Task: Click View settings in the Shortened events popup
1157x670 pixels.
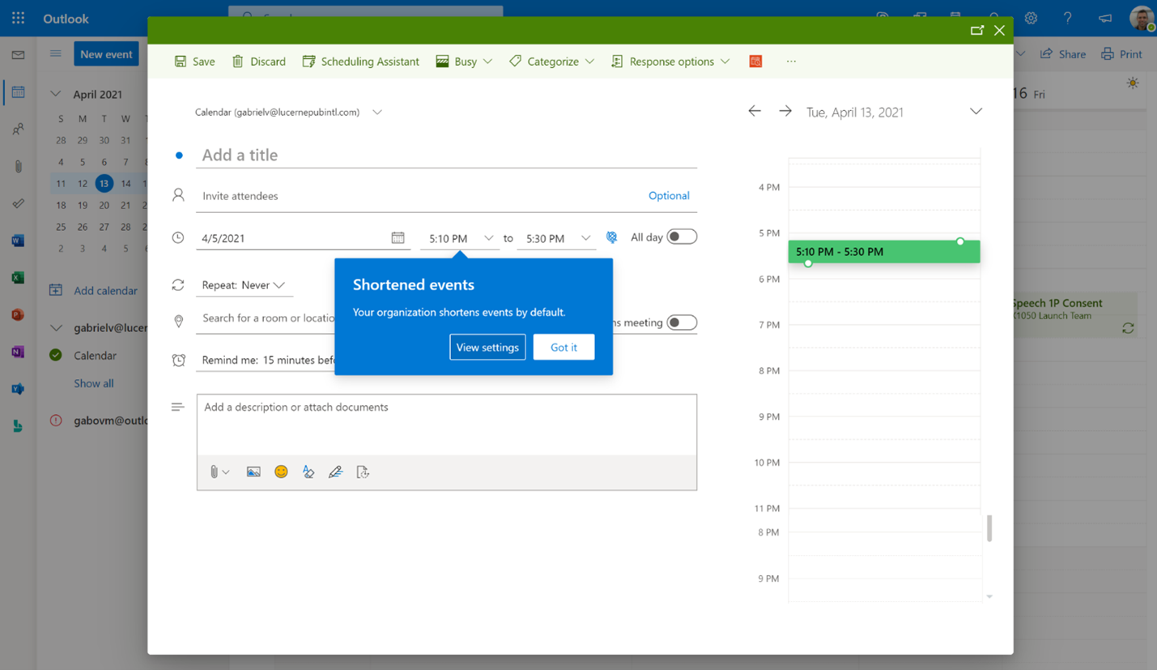Action: (487, 347)
